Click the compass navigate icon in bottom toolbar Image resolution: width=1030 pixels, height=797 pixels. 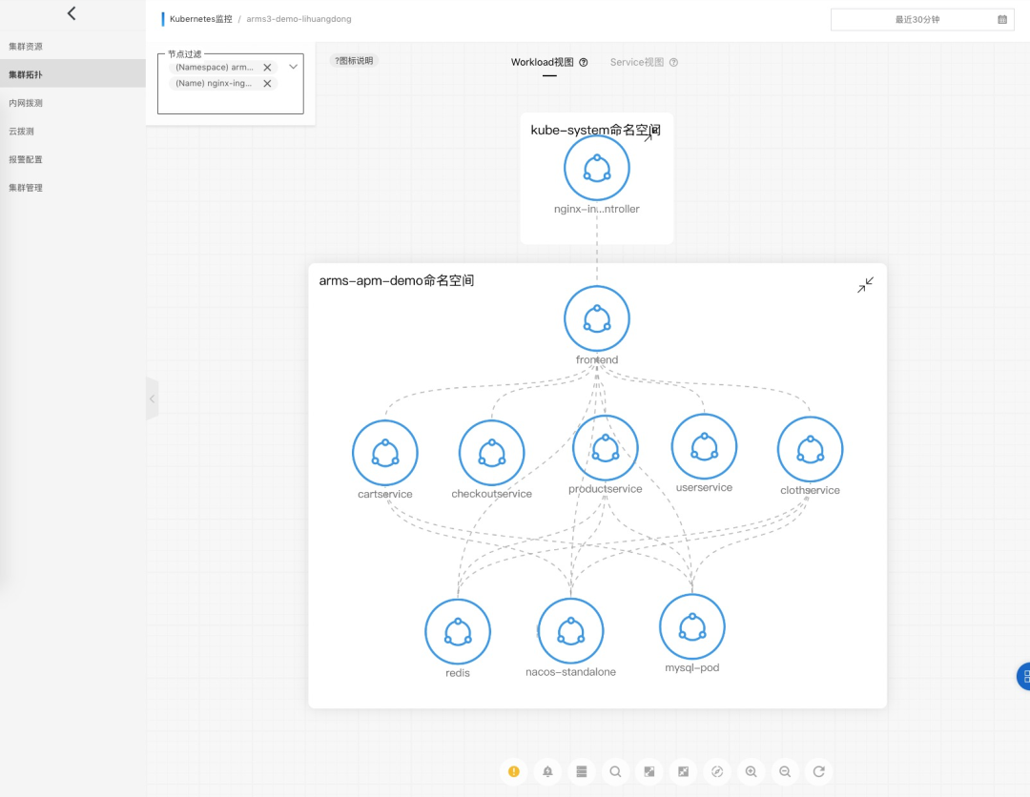tap(717, 771)
